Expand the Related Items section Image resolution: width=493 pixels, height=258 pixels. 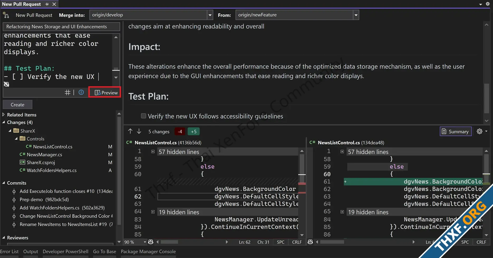(x=3, y=115)
